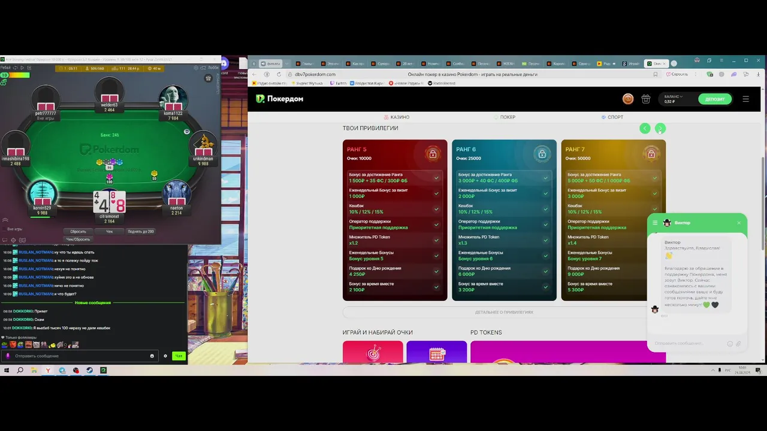Open stream chat settings gear

165,356
